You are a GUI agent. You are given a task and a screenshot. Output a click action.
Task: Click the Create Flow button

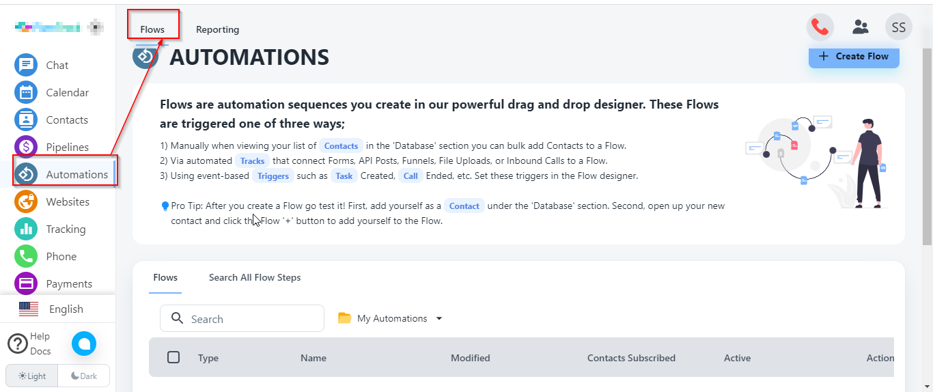click(x=854, y=57)
